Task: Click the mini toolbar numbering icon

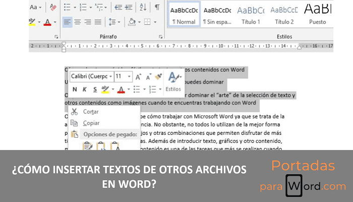Action: click(153, 89)
